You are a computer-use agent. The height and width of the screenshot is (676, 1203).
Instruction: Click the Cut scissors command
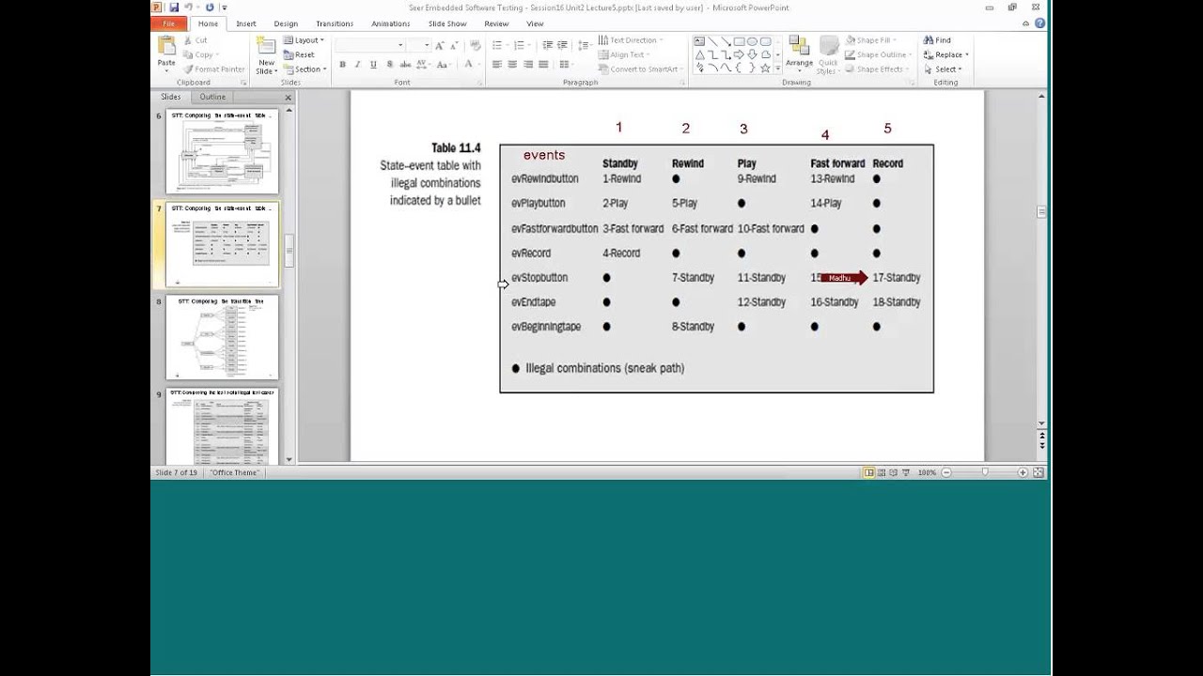click(x=195, y=40)
